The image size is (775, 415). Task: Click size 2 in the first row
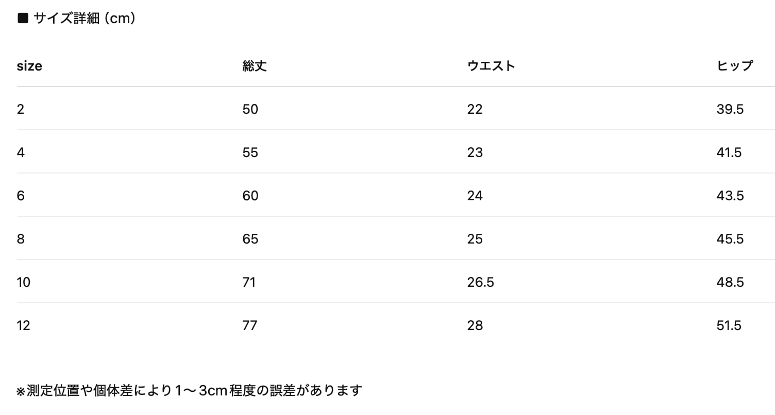(x=21, y=109)
